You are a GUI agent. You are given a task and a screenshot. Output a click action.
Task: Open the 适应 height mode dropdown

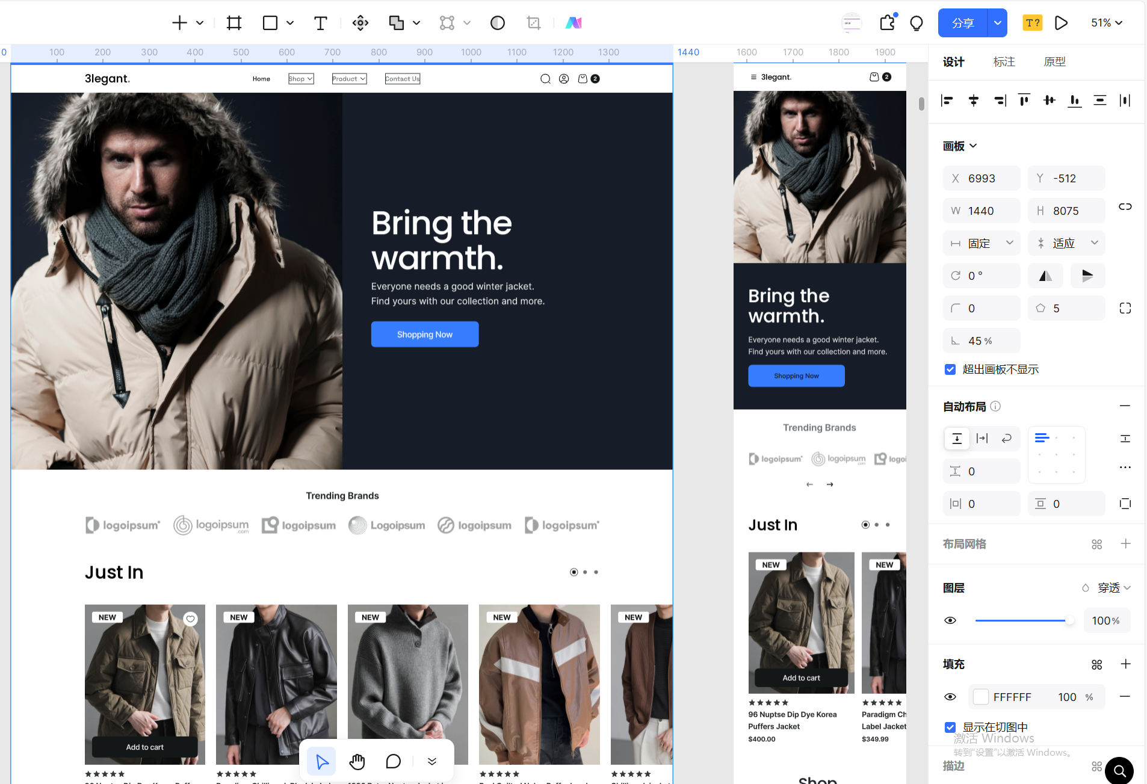(1066, 243)
